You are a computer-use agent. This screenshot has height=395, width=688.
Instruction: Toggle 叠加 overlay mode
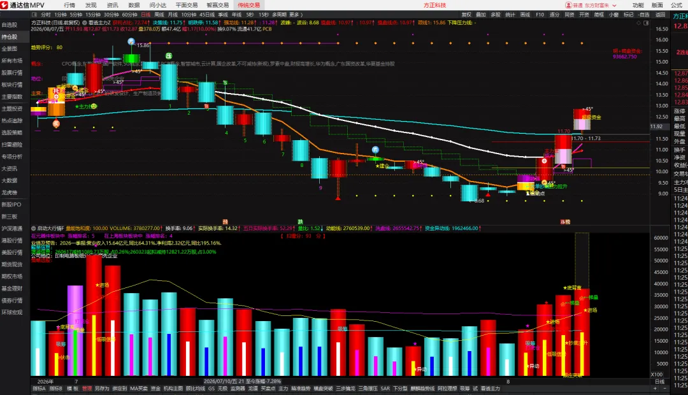tap(481, 15)
